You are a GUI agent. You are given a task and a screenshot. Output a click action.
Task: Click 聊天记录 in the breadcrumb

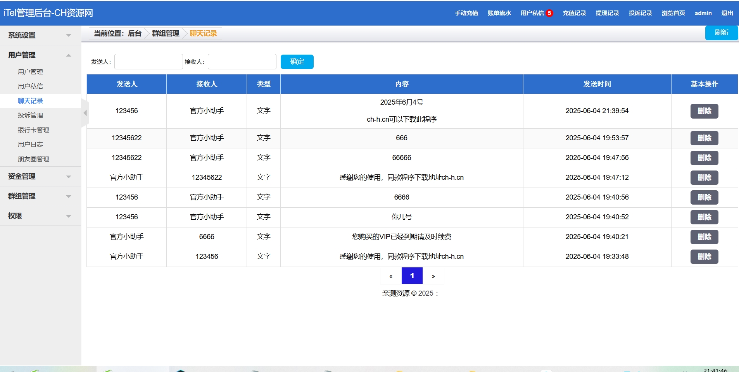pyautogui.click(x=203, y=33)
